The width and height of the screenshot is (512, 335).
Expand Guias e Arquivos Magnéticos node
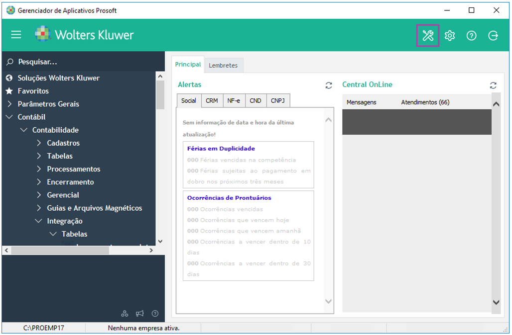click(39, 208)
